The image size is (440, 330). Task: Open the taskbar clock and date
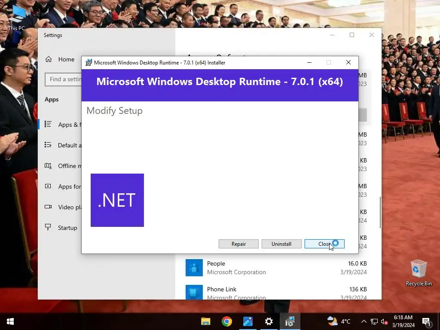(x=403, y=321)
